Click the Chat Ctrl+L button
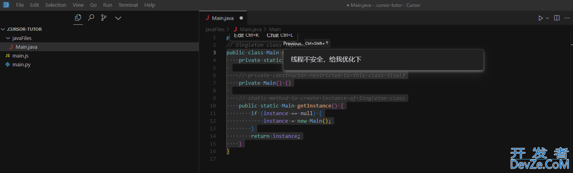 [x=280, y=35]
